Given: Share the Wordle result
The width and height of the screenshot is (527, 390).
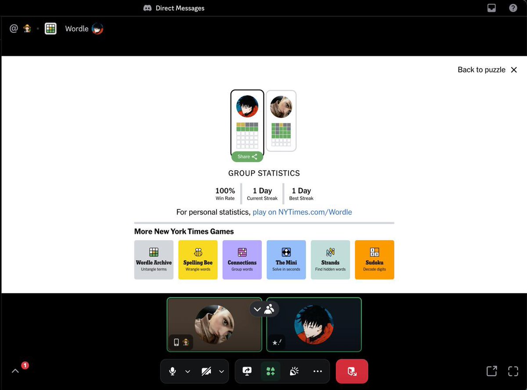Looking at the screenshot, I should pyautogui.click(x=247, y=157).
